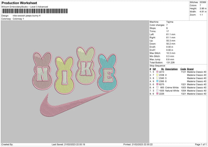
Task: Click the Code column header
Action: (183, 69)
